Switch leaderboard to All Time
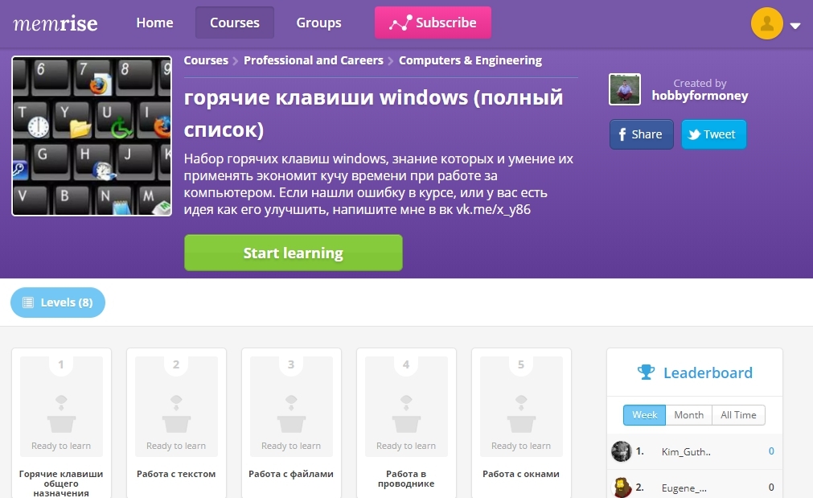Viewport: 813px width, 498px height. (x=738, y=415)
